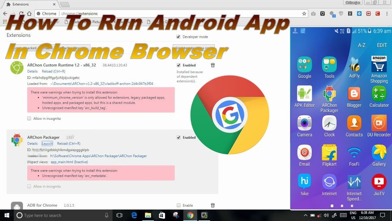Click Reload (Ctrl+R) for ARChon Packager
Image resolution: width=392 pixels, height=221 pixels.
(69, 143)
